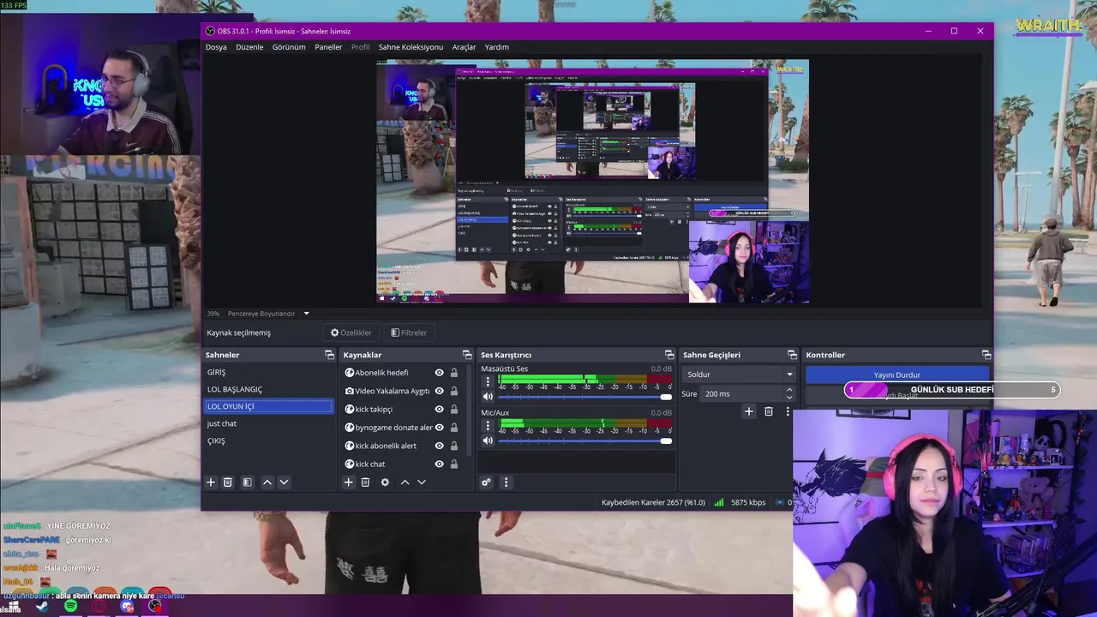Open the Yardım menu
The image size is (1097, 617).
pyautogui.click(x=497, y=47)
